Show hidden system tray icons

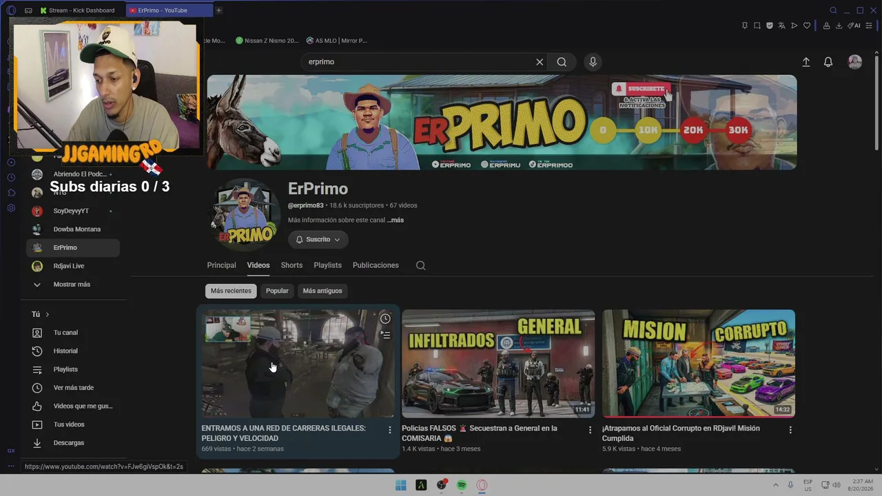point(776,485)
